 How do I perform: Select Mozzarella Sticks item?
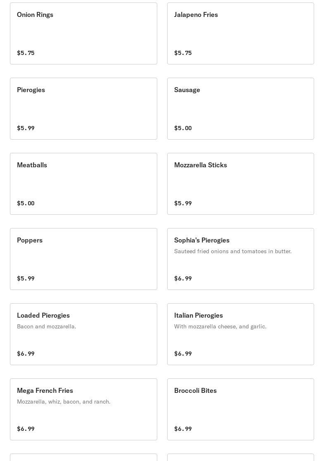tap(240, 184)
